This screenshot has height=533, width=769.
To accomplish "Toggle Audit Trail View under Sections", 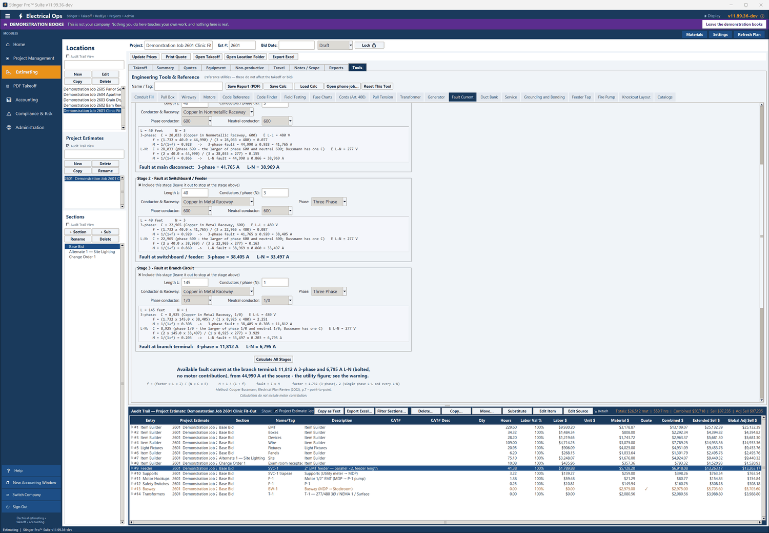I will [68, 225].
